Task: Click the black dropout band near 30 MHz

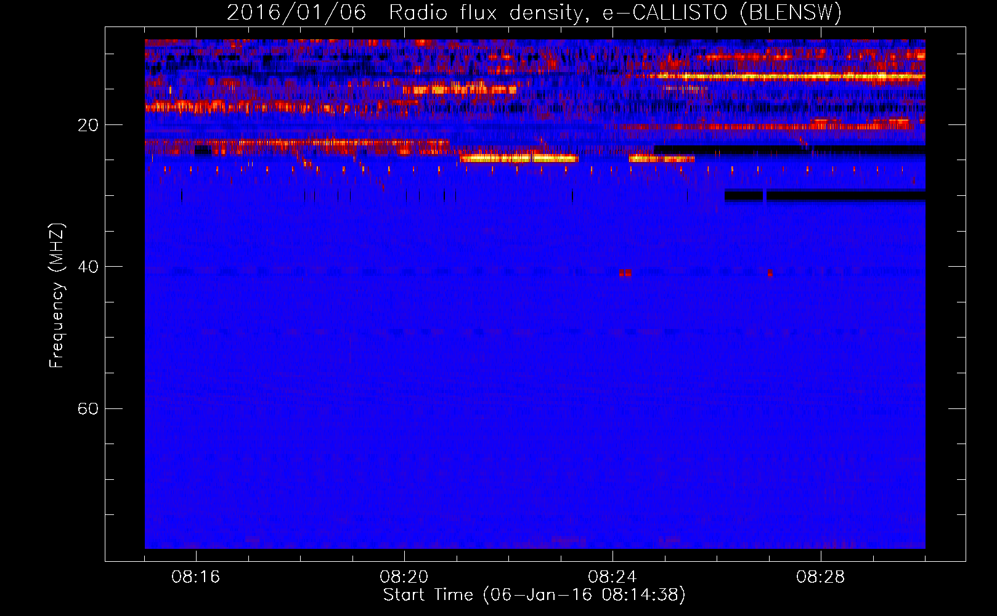Action: click(825, 195)
